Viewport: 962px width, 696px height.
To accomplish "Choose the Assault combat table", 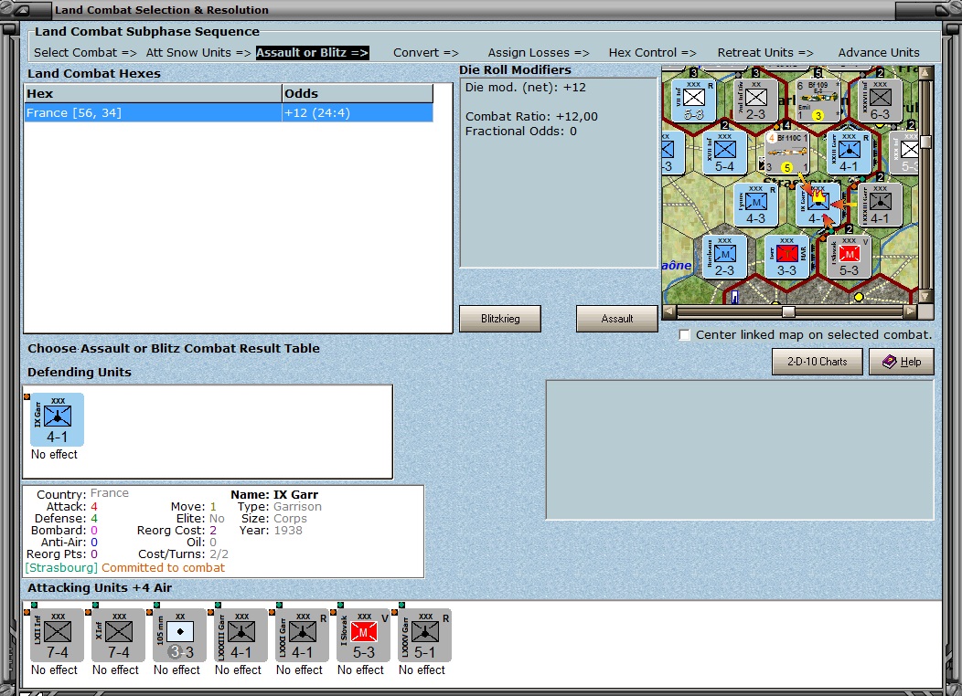I will (616, 319).
